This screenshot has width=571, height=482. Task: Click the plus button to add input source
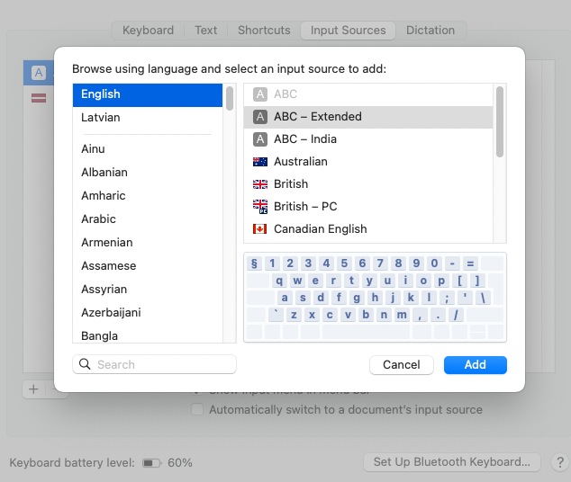[33, 389]
